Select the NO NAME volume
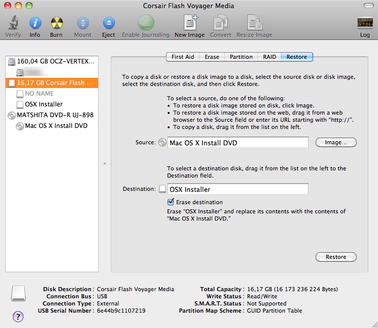Image resolution: width=378 pixels, height=328 pixels. click(x=52, y=94)
